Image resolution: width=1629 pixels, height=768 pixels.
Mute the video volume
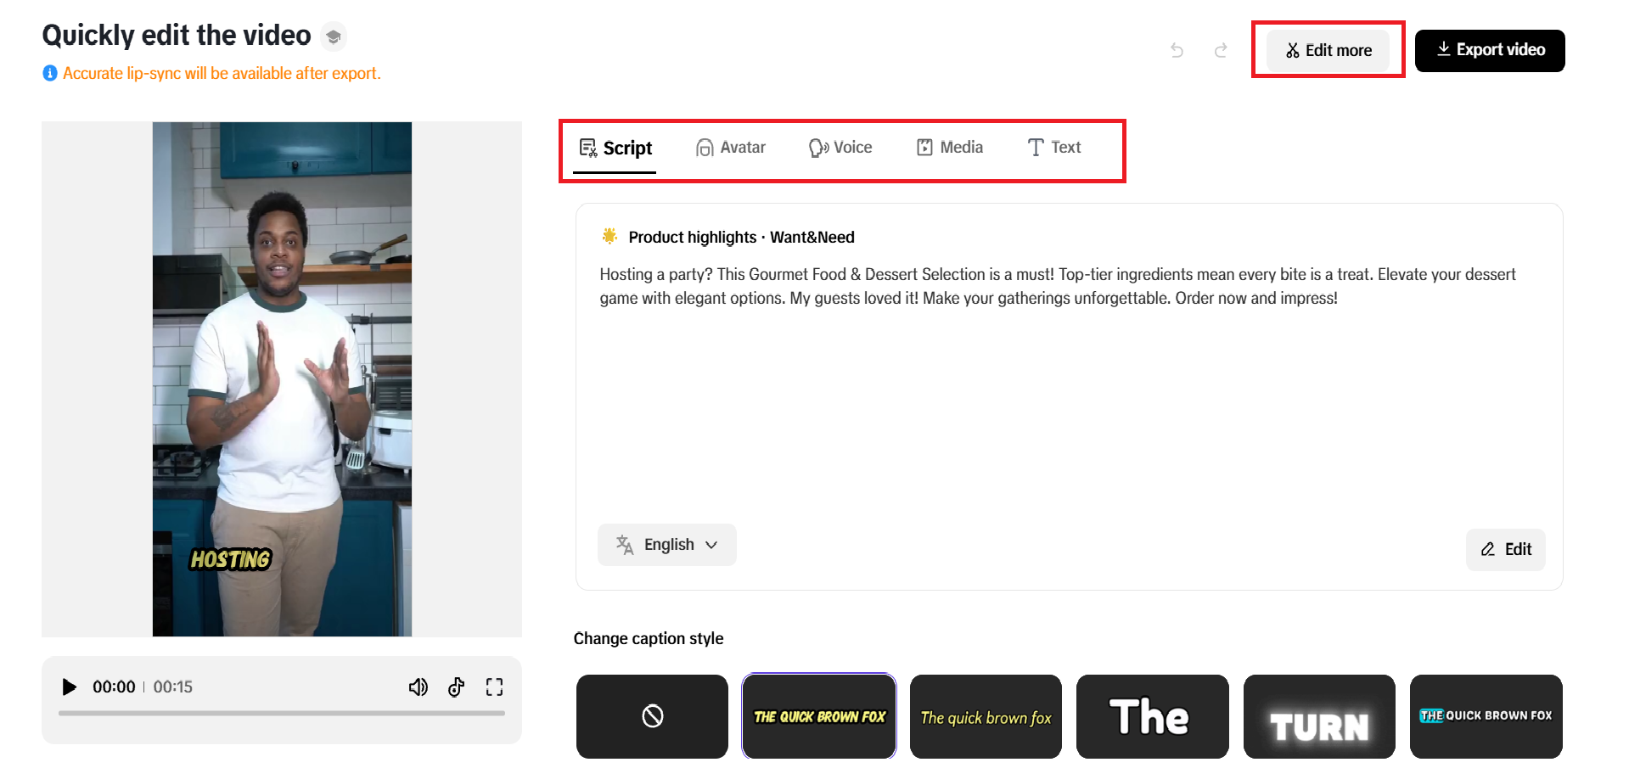418,687
